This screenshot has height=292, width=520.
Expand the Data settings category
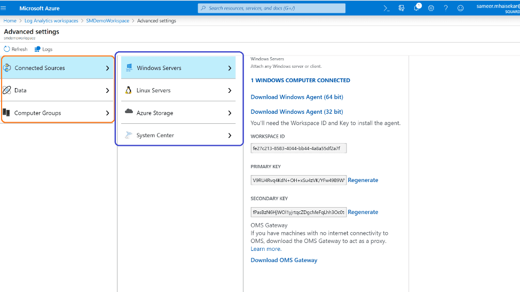57,90
